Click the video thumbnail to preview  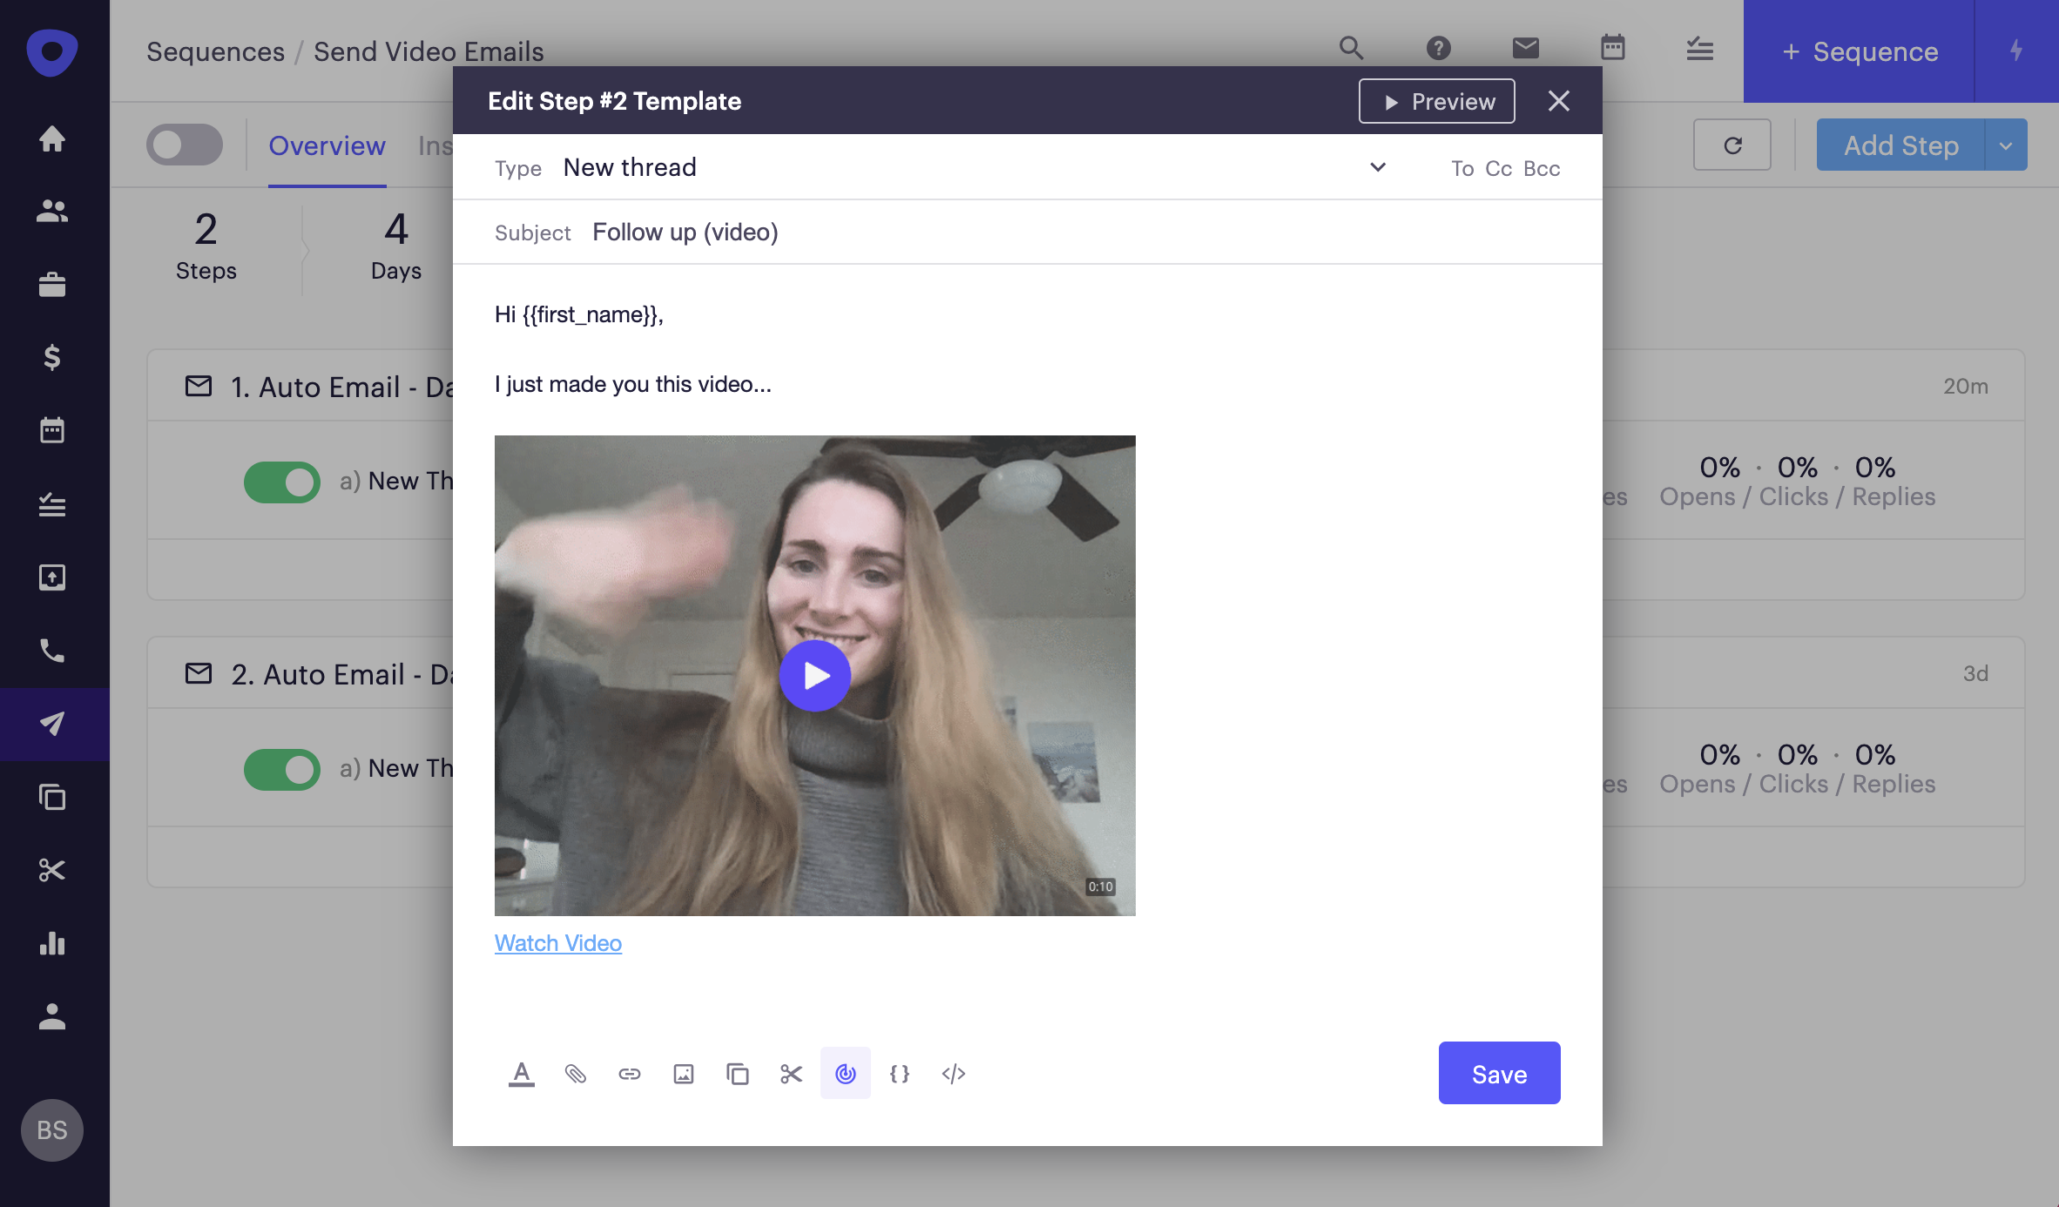tap(814, 676)
